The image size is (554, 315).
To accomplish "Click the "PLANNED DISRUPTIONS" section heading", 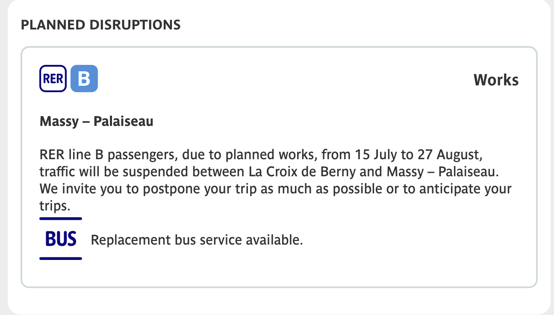I will click(x=100, y=25).
